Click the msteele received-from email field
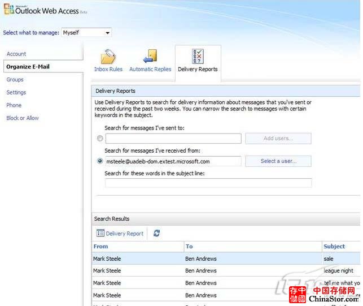 173,161
